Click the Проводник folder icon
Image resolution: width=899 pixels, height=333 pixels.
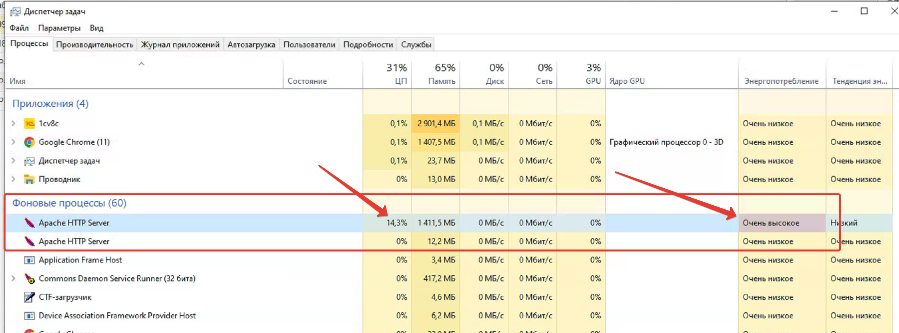pyautogui.click(x=29, y=179)
